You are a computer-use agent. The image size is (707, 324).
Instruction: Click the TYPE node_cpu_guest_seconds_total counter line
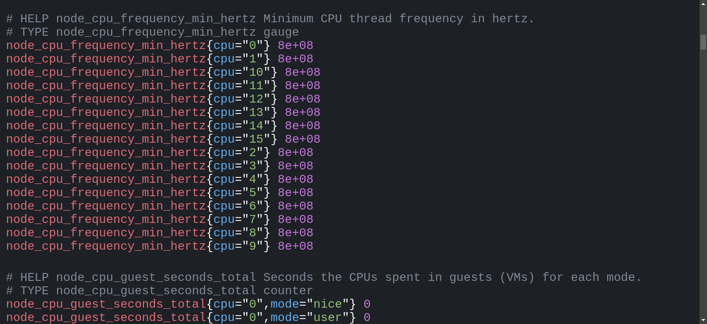160,291
